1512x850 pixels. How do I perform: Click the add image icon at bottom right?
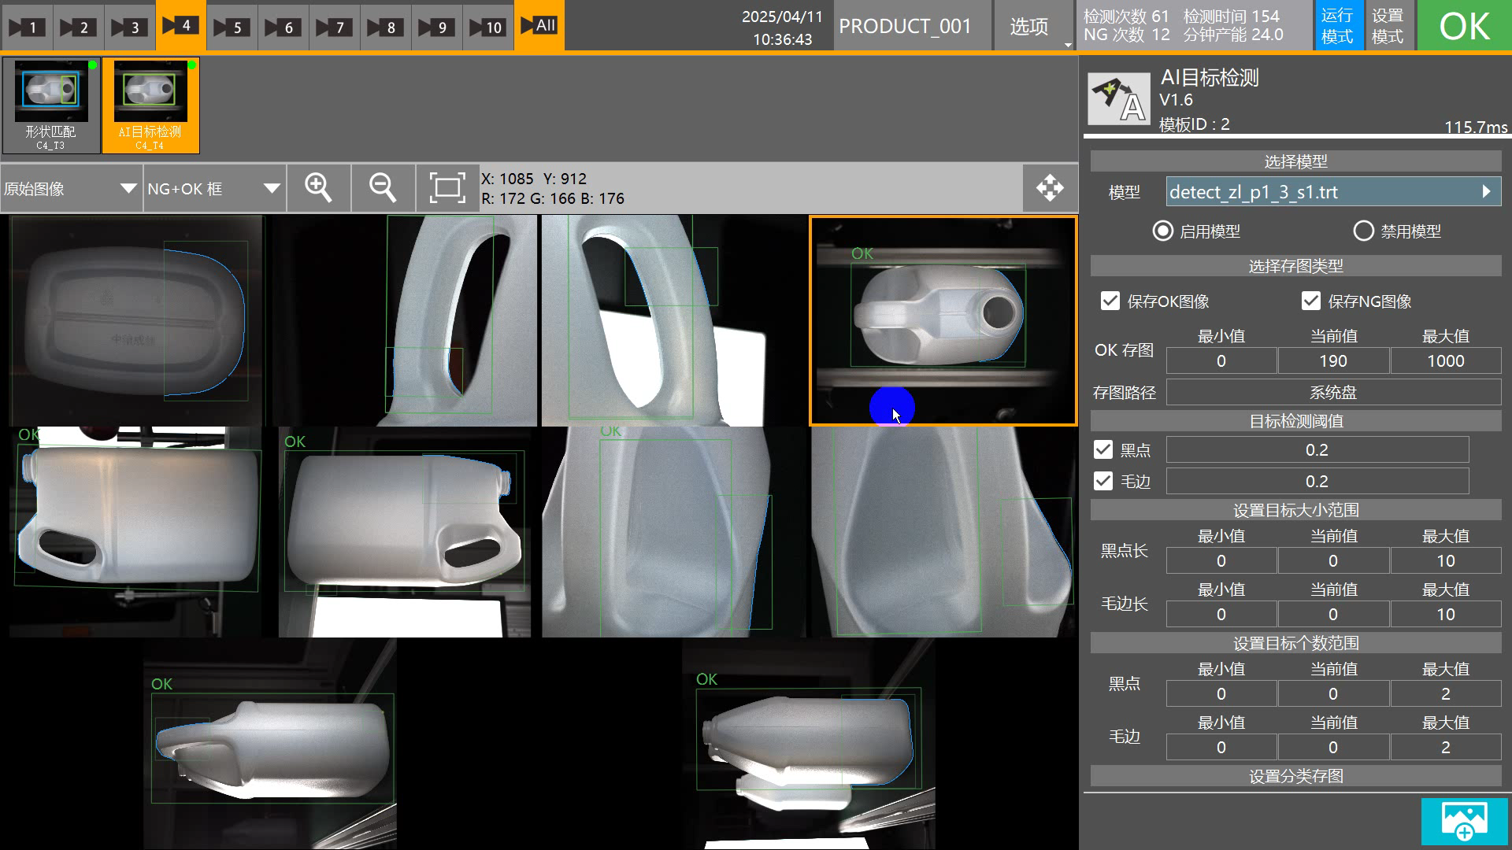1464,821
